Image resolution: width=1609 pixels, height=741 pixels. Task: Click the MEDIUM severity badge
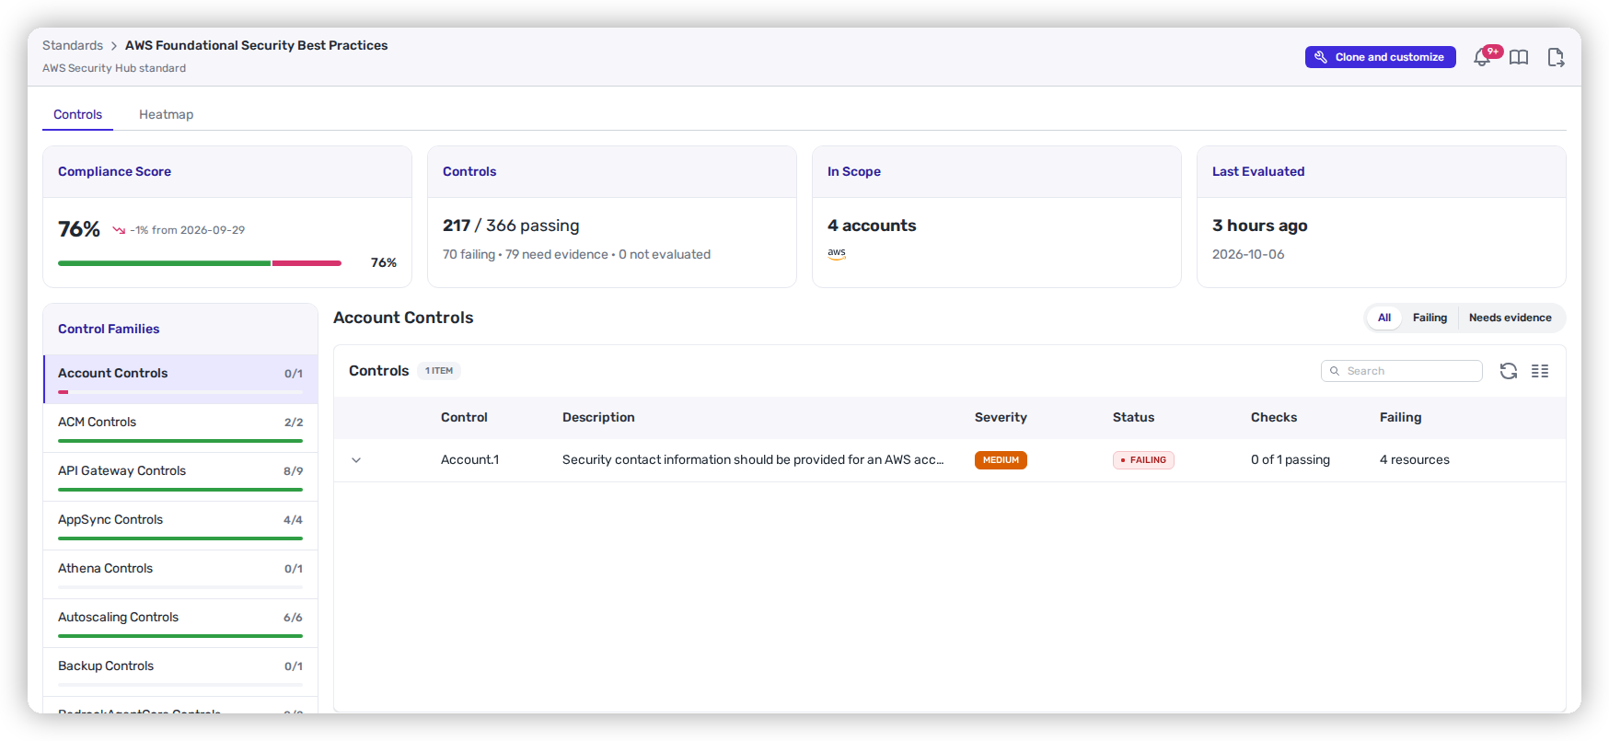1001,460
